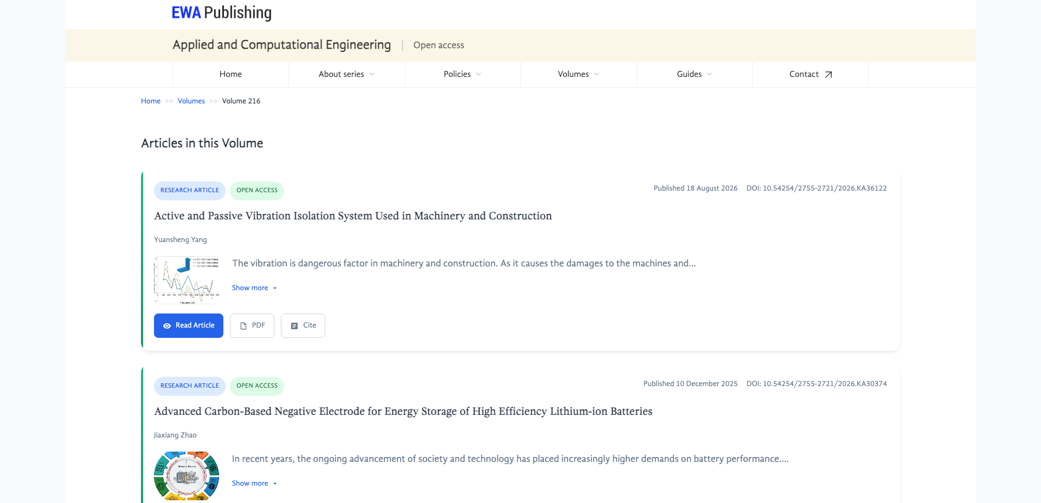This screenshot has width=1041, height=503.
Task: Open the Volumes navigation menu
Action: tap(579, 74)
